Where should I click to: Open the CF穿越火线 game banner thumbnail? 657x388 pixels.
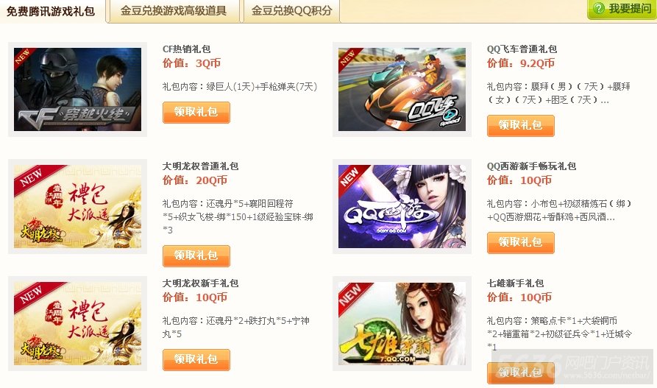(x=77, y=89)
